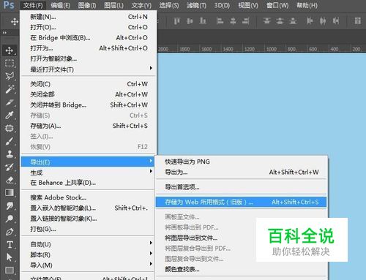Open the 文件(F) menu
The width and height of the screenshot is (366, 280).
tap(33, 5)
